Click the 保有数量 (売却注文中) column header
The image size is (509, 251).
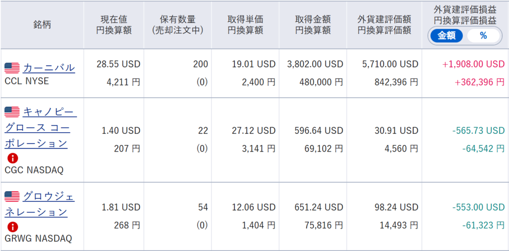click(177, 25)
